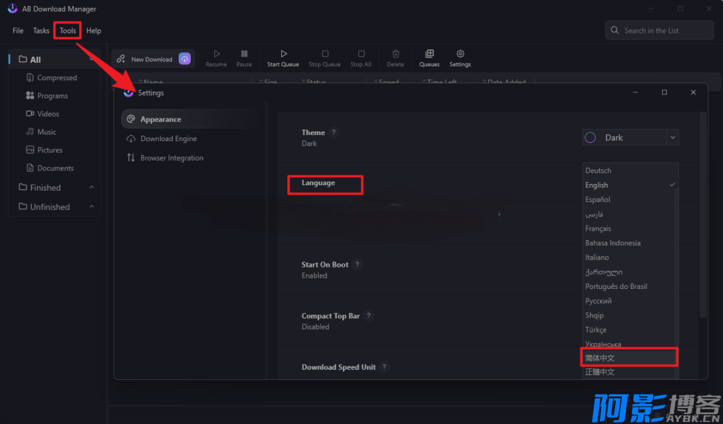This screenshot has width=723, height=424.
Task: Click Stop All in the toolbar
Action: 361,59
